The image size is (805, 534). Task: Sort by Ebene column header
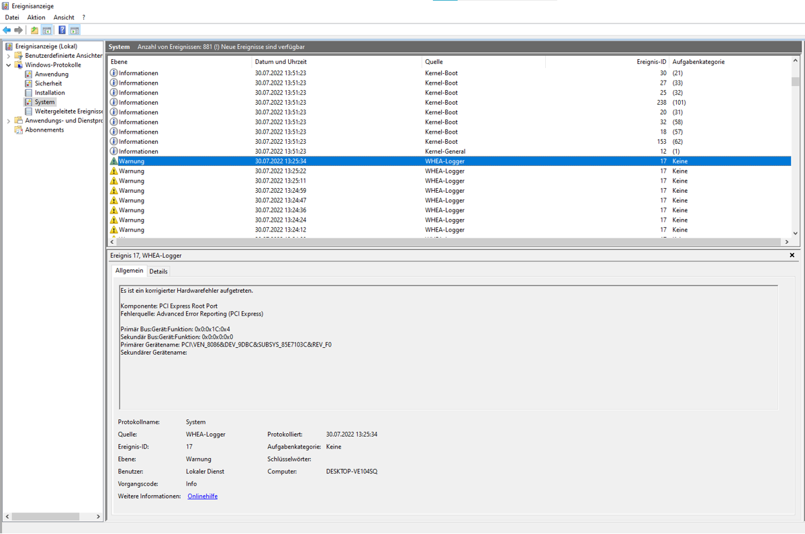click(180, 62)
